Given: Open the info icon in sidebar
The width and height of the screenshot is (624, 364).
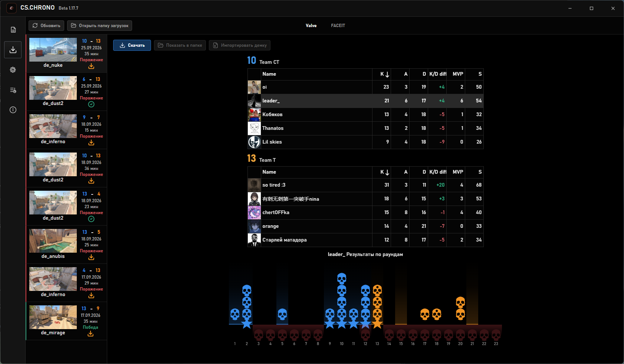Looking at the screenshot, I should tap(13, 110).
